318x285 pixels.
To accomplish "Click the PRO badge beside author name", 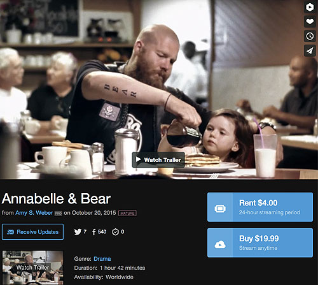I will pos(58,214).
